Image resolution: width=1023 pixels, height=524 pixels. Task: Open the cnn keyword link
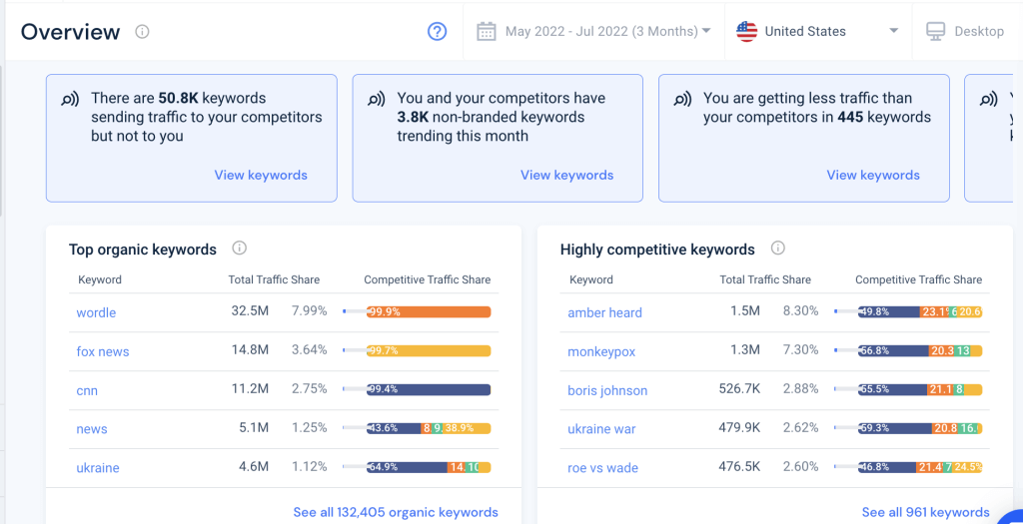[87, 391]
